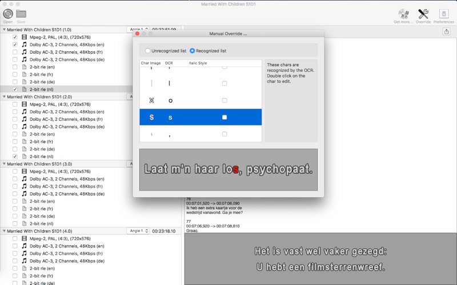Open a disc with the Open icon

click(x=8, y=14)
